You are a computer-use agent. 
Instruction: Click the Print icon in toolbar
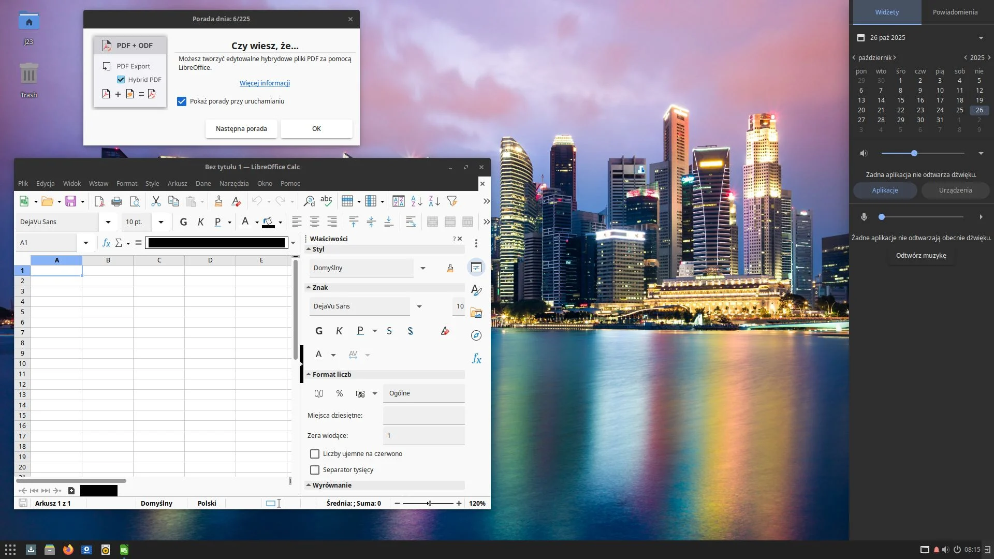tap(117, 201)
